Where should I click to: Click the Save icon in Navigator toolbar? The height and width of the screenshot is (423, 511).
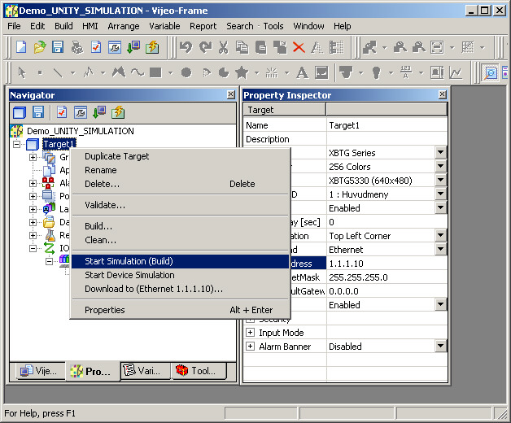point(38,112)
